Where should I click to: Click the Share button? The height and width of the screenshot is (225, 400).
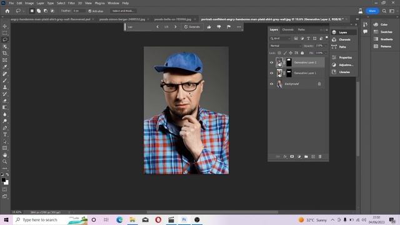pos(372,11)
